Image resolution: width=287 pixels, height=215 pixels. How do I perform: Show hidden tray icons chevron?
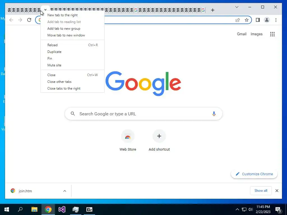click(x=237, y=209)
